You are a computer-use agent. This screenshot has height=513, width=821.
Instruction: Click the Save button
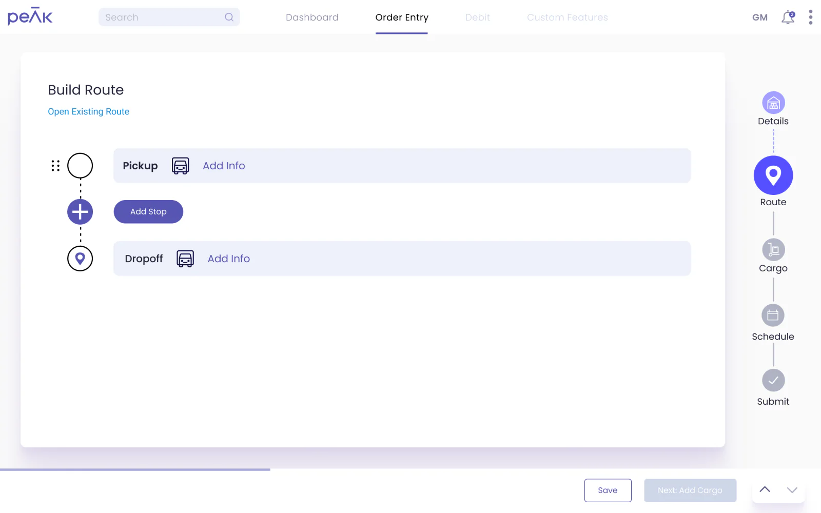point(608,490)
